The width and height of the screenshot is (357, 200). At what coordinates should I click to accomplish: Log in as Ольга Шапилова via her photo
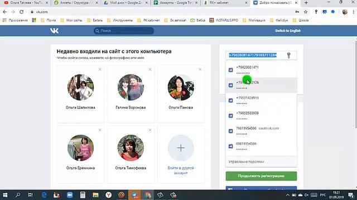click(x=80, y=87)
